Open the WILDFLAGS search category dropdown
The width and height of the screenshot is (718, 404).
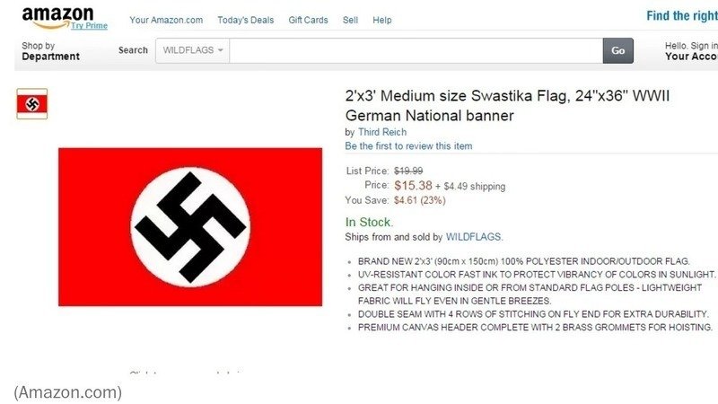point(193,50)
